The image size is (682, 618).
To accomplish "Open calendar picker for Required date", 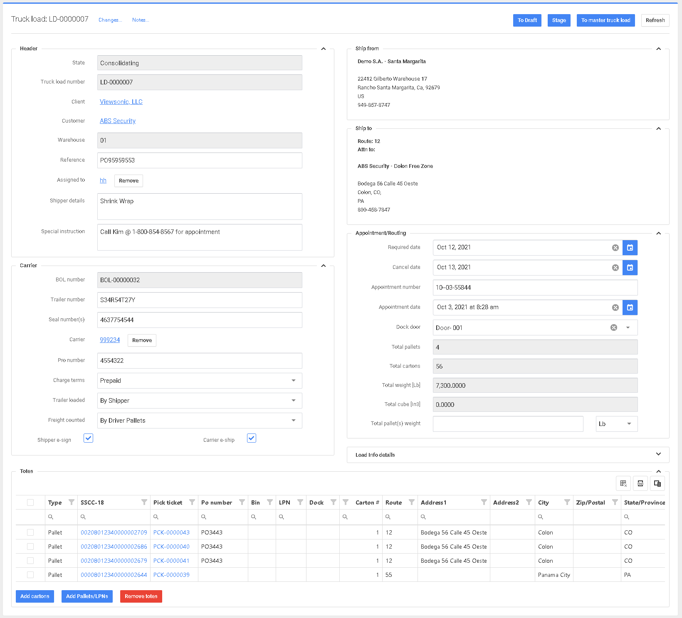I will [x=630, y=248].
